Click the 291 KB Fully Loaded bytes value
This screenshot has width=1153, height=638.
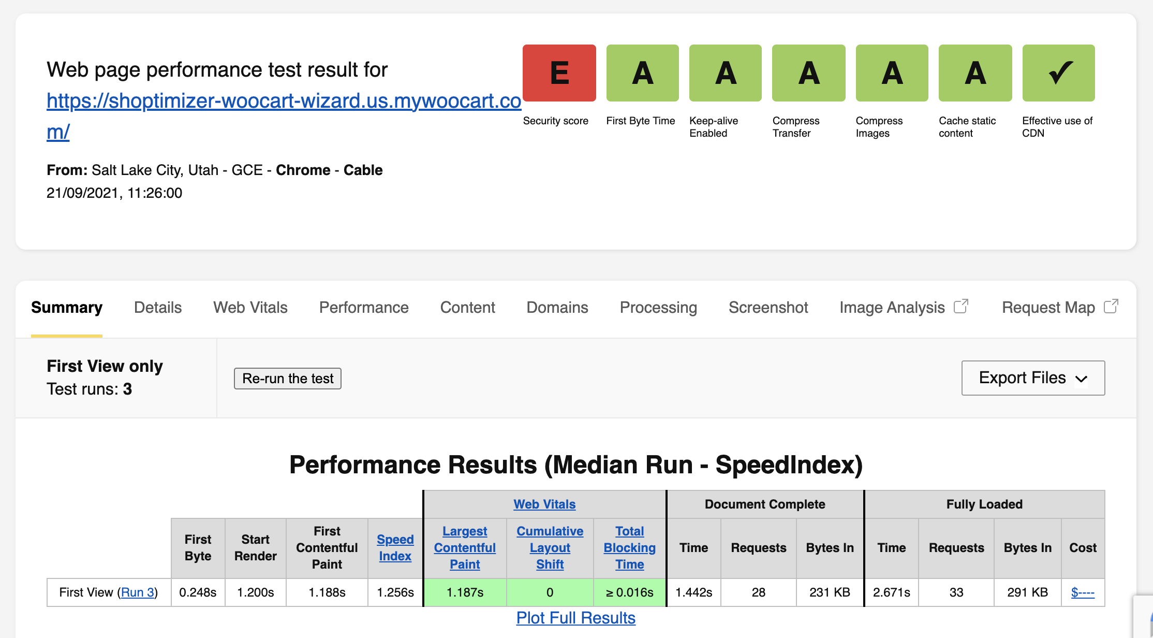pos(1028,592)
